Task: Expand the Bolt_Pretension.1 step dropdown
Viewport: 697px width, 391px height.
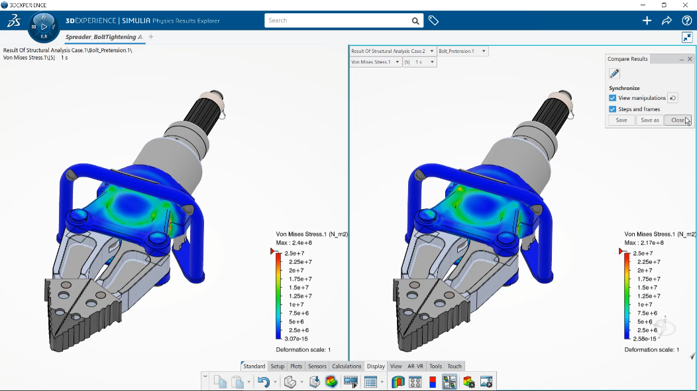Action: click(x=462, y=51)
